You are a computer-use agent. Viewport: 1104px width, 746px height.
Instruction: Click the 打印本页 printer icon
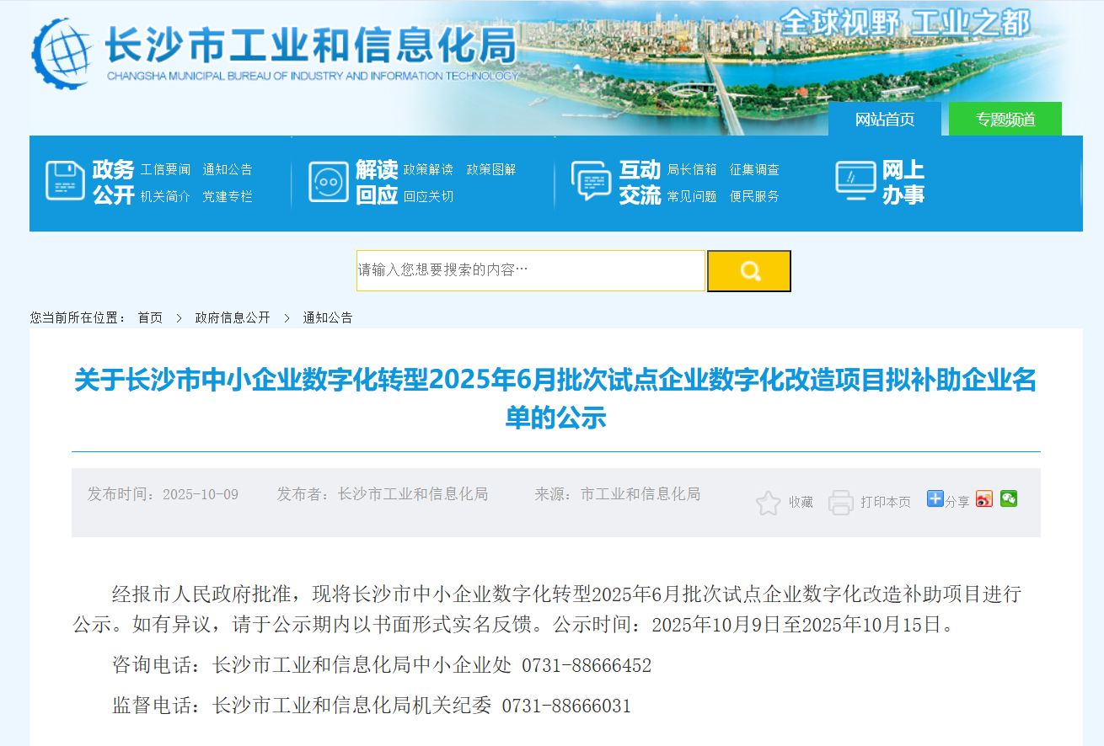pyautogui.click(x=842, y=501)
